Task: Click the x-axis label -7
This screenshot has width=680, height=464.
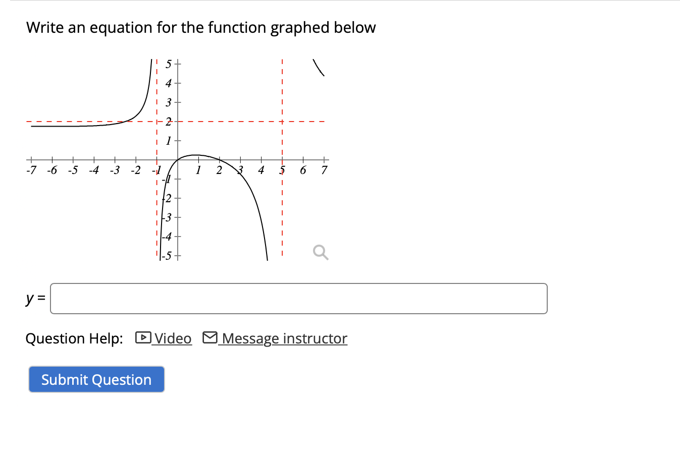Action: click(31, 170)
